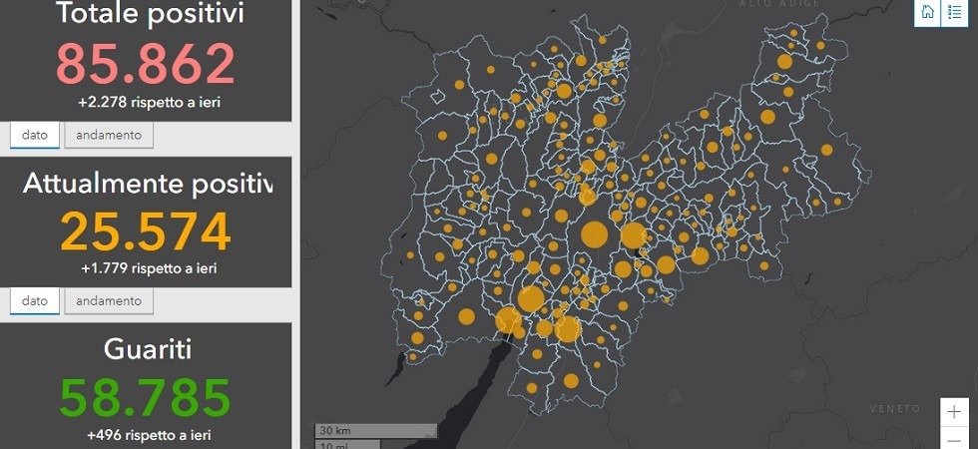
Task: Click the VENETO map label
Action: (895, 408)
